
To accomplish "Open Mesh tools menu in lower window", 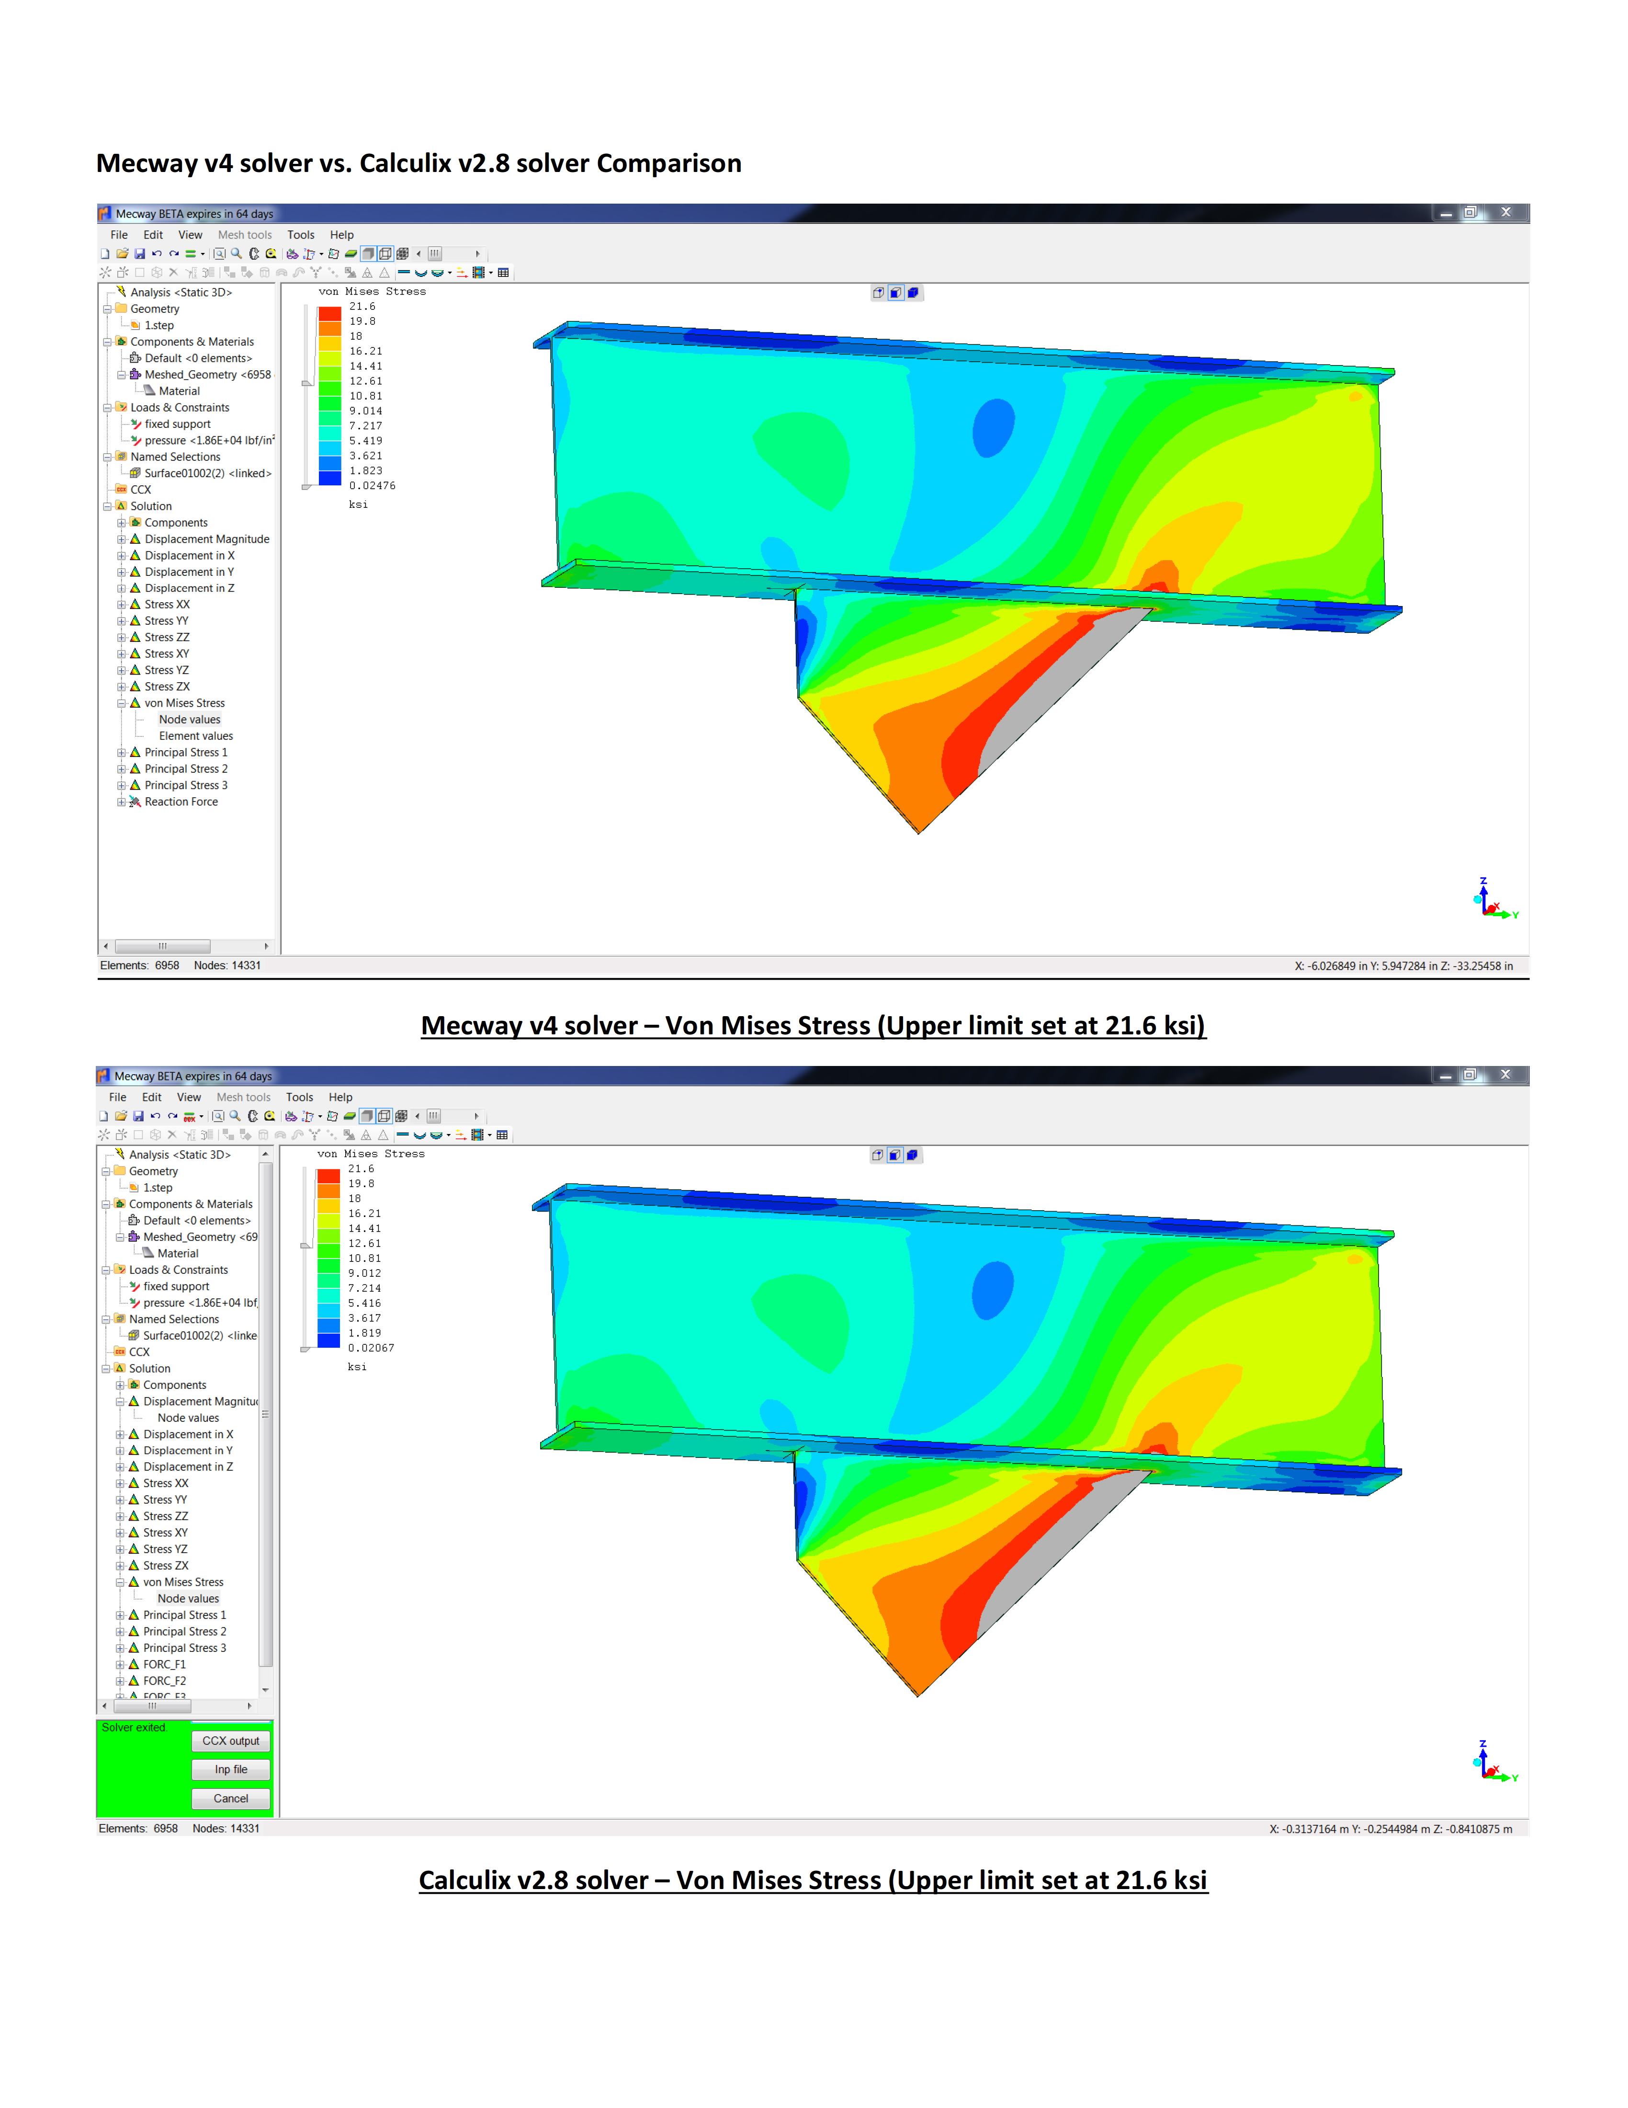I will click(x=243, y=1098).
